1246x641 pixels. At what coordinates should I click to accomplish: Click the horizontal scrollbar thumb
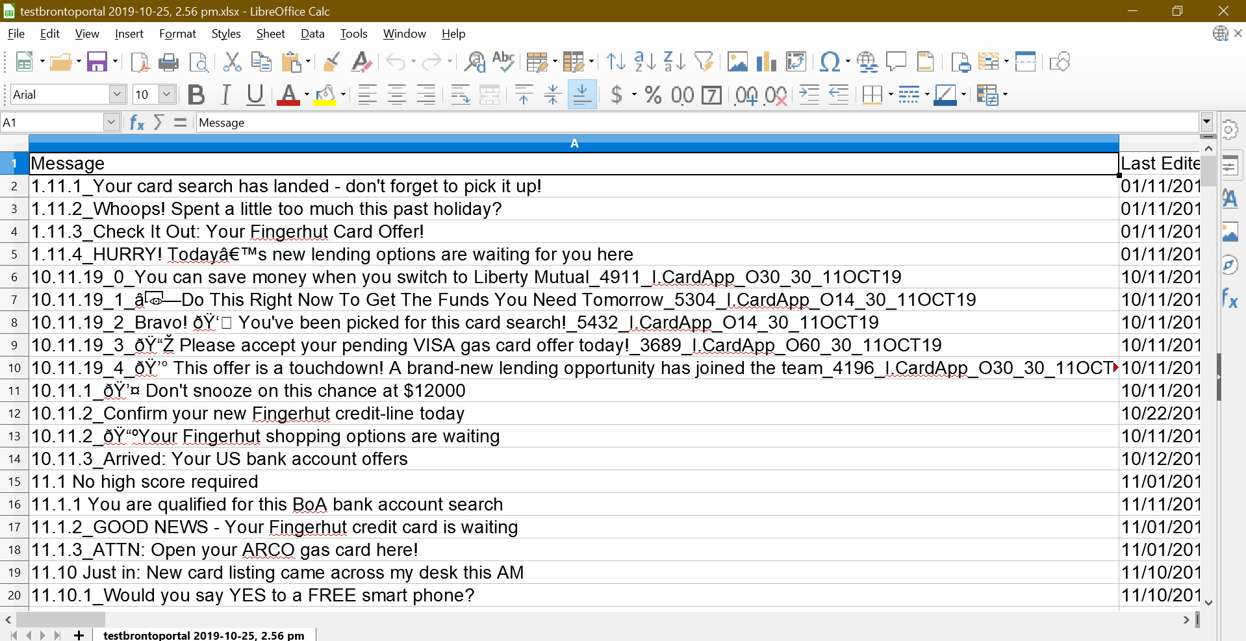click(x=60, y=620)
